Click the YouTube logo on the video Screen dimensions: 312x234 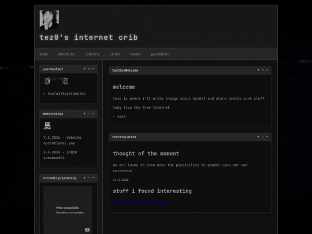(x=87, y=230)
